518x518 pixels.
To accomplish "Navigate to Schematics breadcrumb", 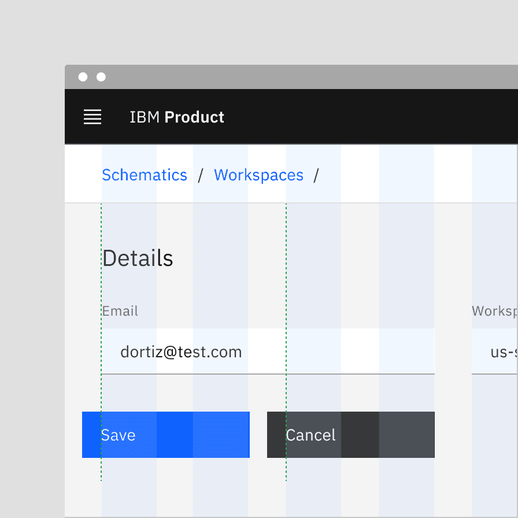I will click(x=145, y=175).
